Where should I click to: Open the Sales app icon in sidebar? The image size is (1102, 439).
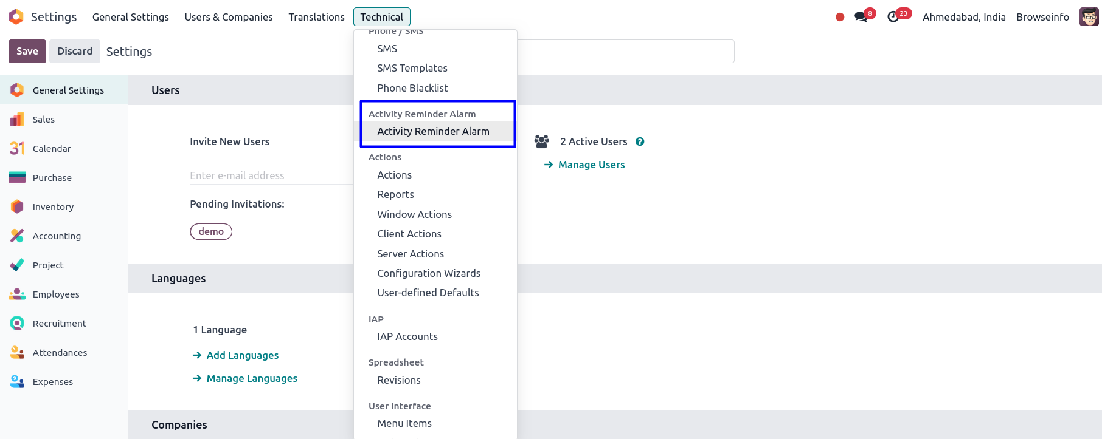[x=17, y=120]
